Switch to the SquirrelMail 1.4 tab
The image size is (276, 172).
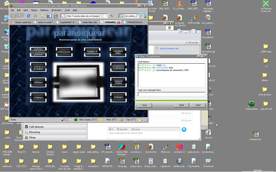coord(66,22)
